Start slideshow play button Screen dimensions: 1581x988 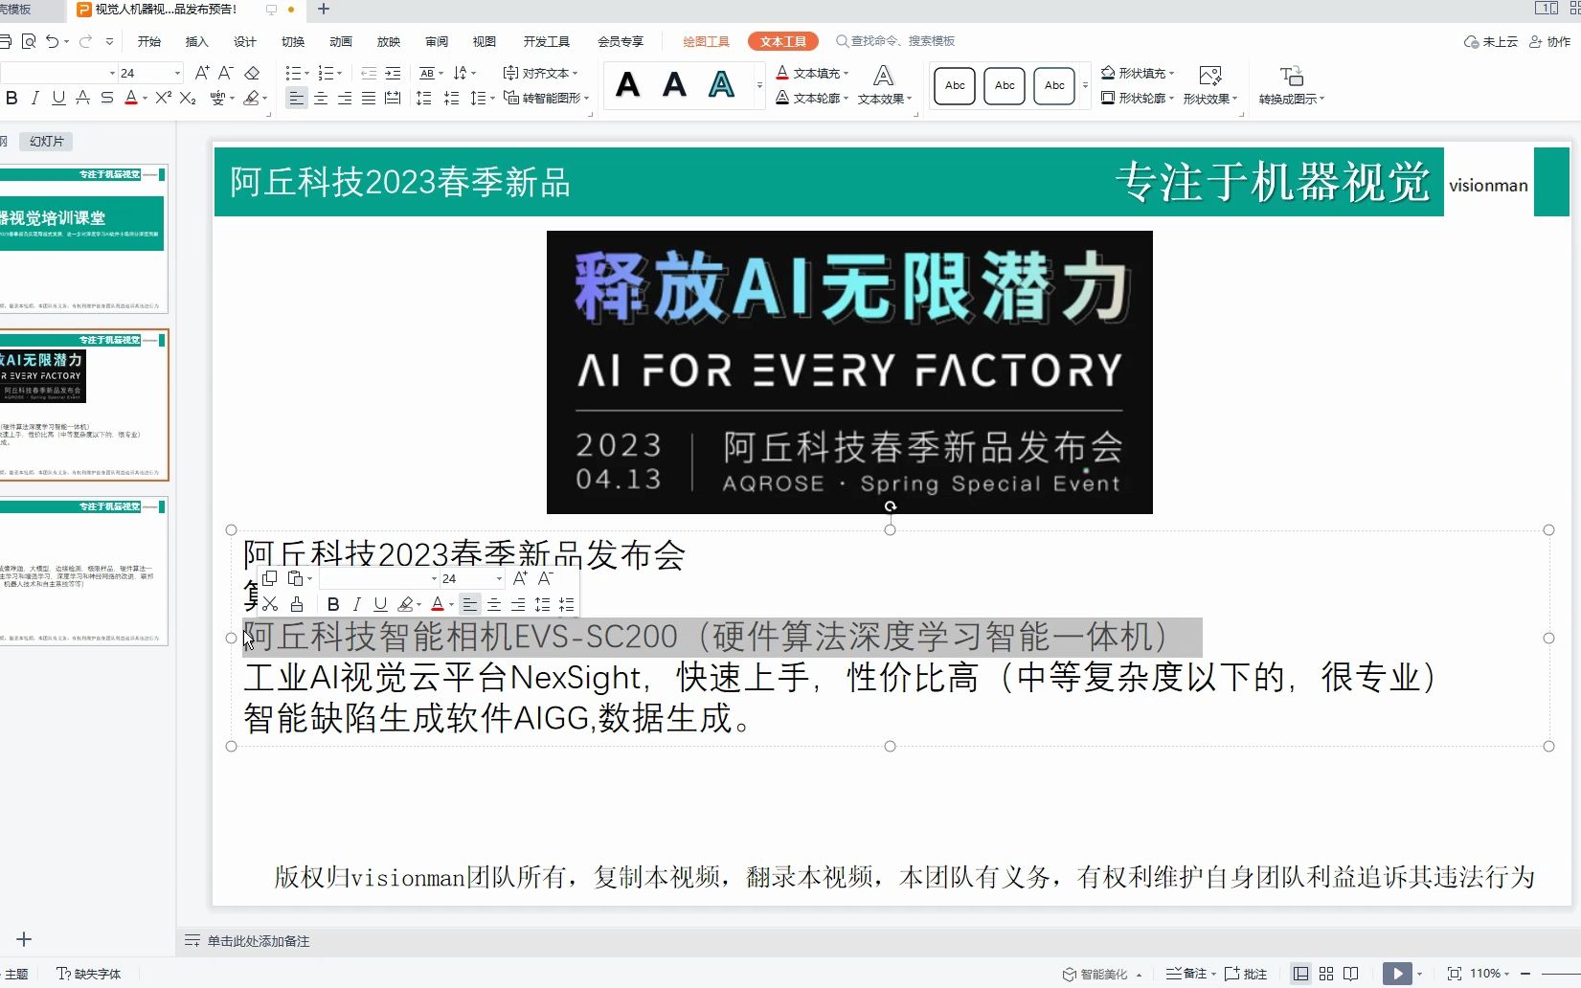click(1398, 974)
